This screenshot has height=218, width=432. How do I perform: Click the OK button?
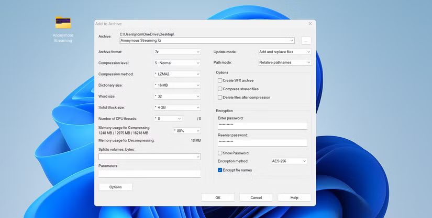(x=218, y=198)
